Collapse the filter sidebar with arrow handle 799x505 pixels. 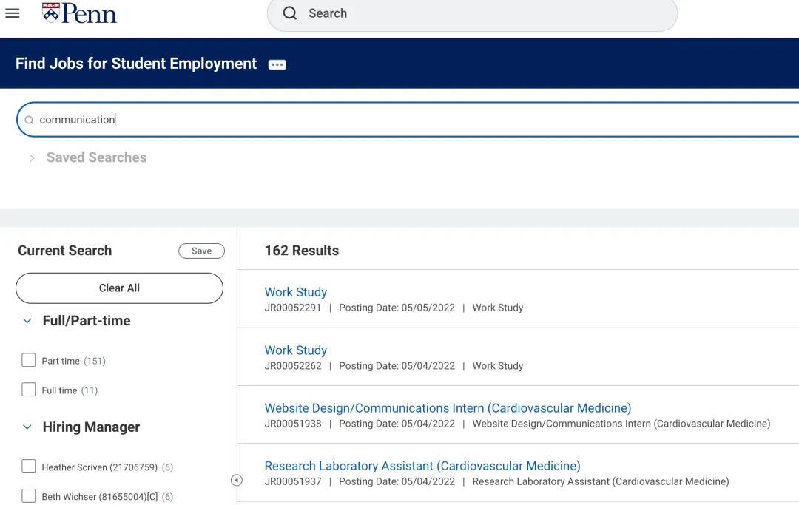coord(236,481)
